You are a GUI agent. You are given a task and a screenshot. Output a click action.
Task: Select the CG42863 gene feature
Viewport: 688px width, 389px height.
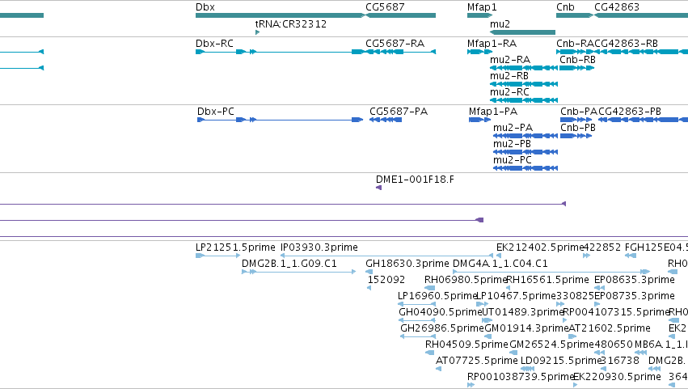tap(640, 15)
